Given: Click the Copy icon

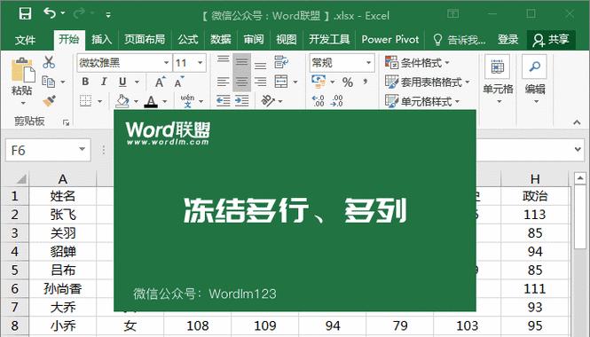Looking at the screenshot, I should [x=48, y=82].
